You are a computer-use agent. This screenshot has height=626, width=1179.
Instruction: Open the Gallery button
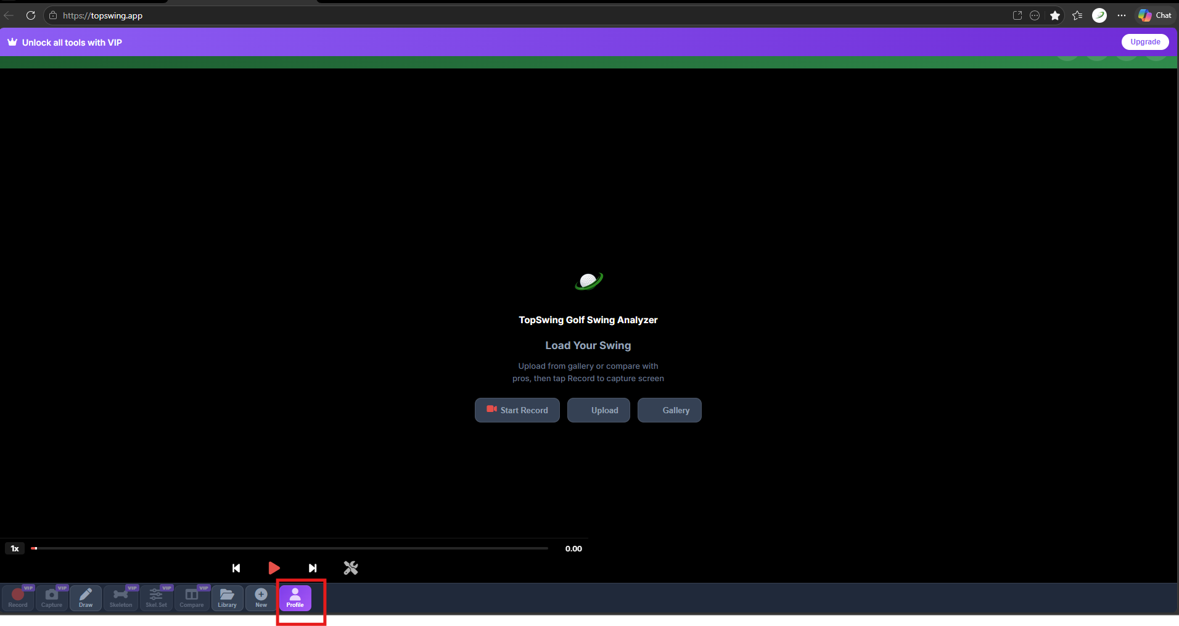pyautogui.click(x=670, y=410)
